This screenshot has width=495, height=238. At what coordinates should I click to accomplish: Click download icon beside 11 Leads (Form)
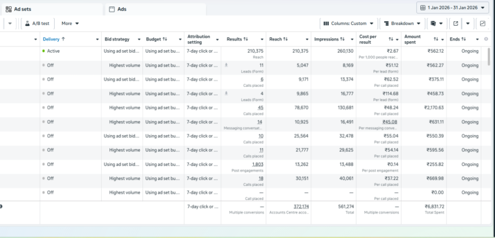pyautogui.click(x=226, y=65)
